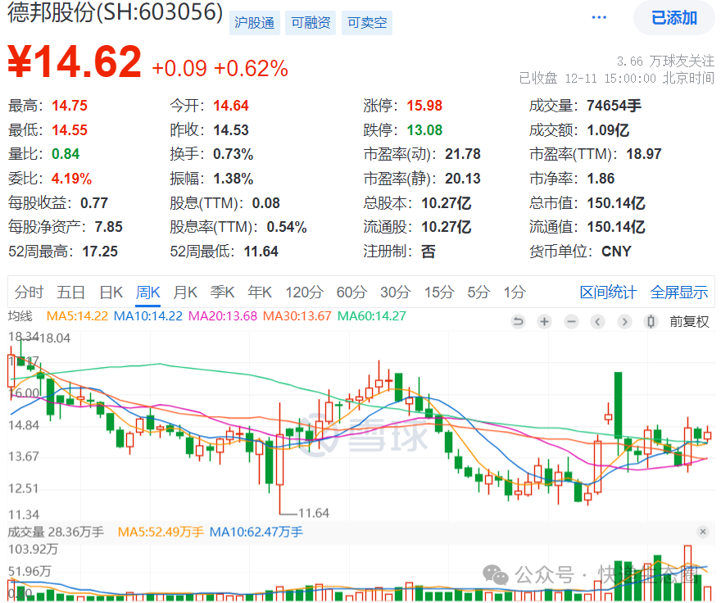Viewport: 721px width, 603px height.
Task: Open the 前复权 adjustment dropdown
Action: coord(689,322)
